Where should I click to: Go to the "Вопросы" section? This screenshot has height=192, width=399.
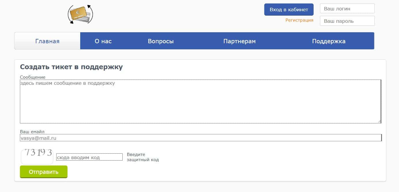[161, 41]
